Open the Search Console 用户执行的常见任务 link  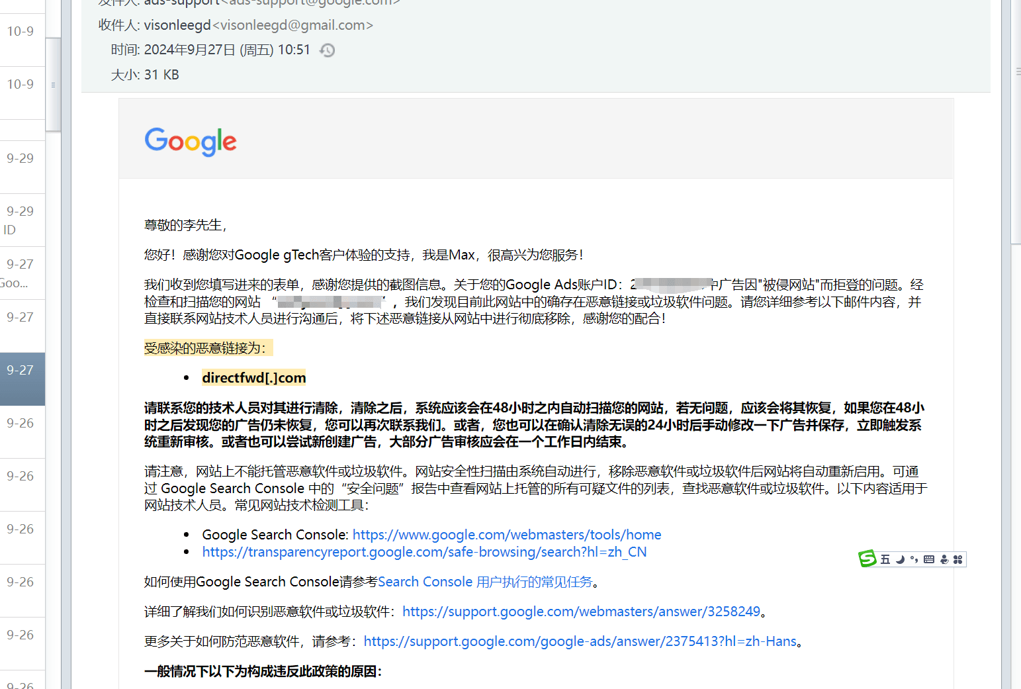click(485, 582)
